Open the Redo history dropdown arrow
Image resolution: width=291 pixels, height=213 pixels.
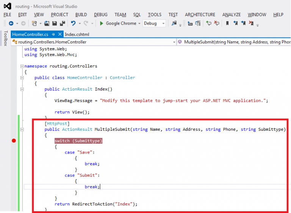coord(92,23)
